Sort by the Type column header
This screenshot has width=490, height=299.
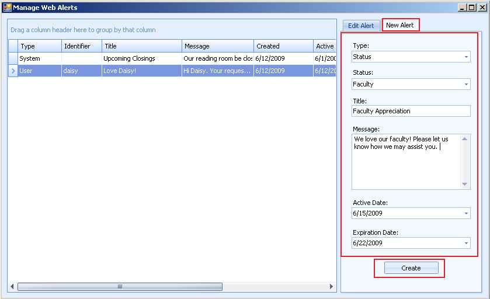(39, 46)
